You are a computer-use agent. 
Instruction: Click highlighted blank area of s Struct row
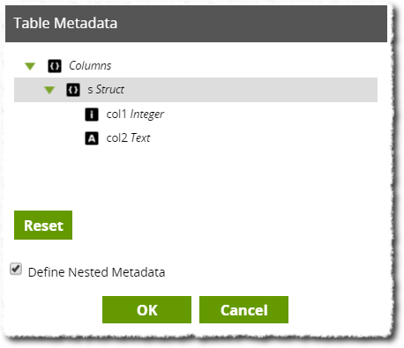250,90
